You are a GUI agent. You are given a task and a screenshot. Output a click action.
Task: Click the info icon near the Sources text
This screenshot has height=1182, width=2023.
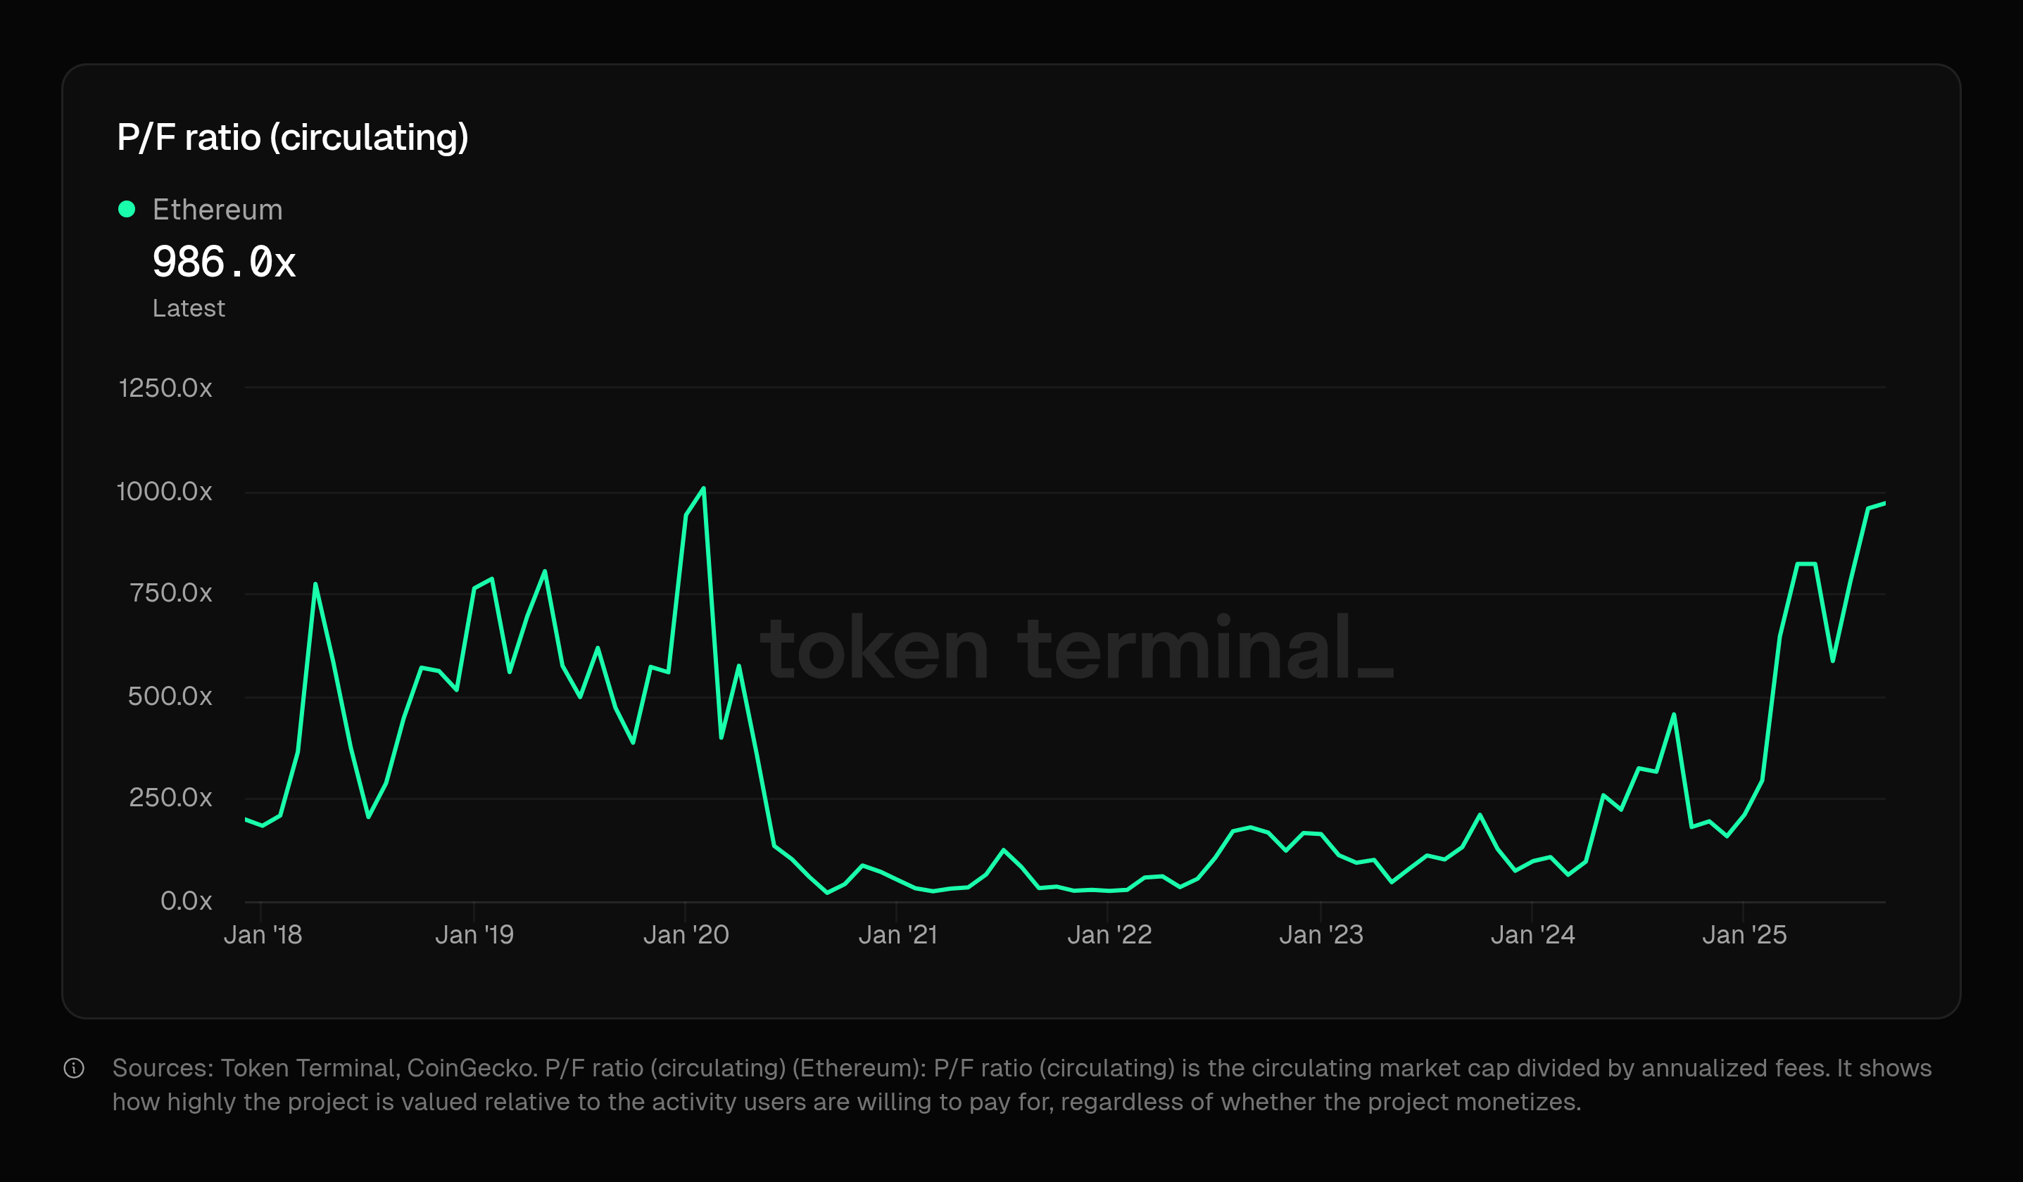point(74,1069)
